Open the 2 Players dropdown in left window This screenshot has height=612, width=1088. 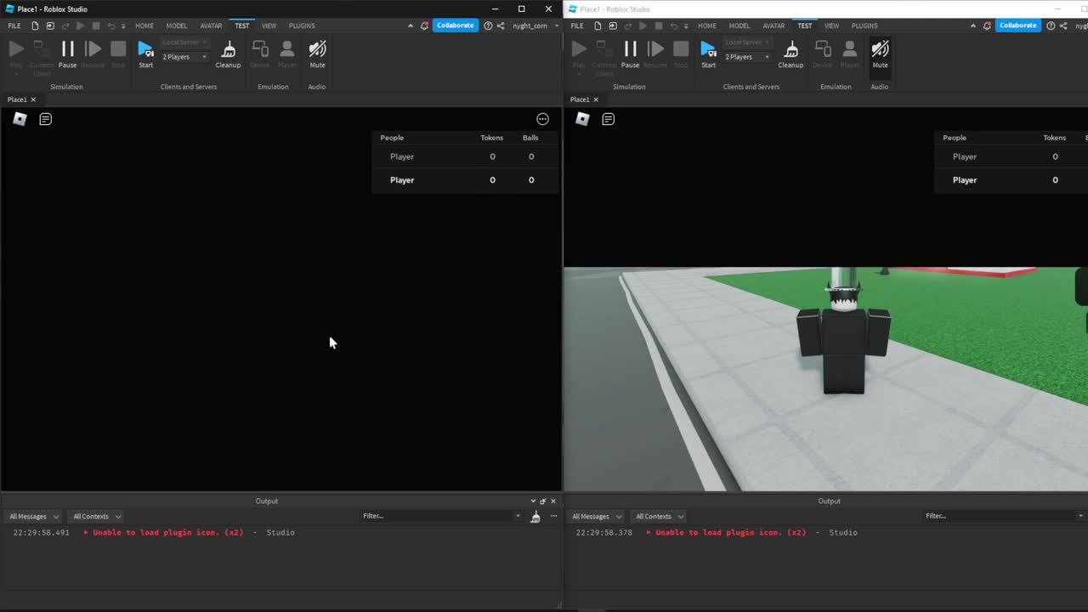coord(184,57)
